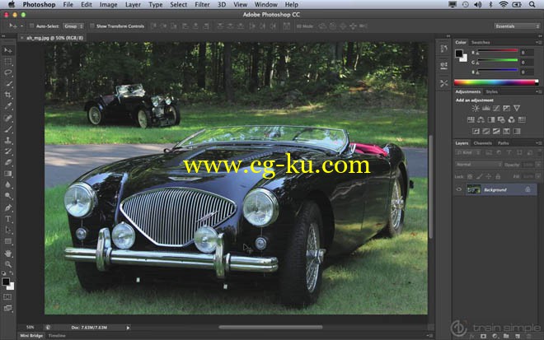
Task: Add a Channel Mixer adjustment
Action: point(511,119)
